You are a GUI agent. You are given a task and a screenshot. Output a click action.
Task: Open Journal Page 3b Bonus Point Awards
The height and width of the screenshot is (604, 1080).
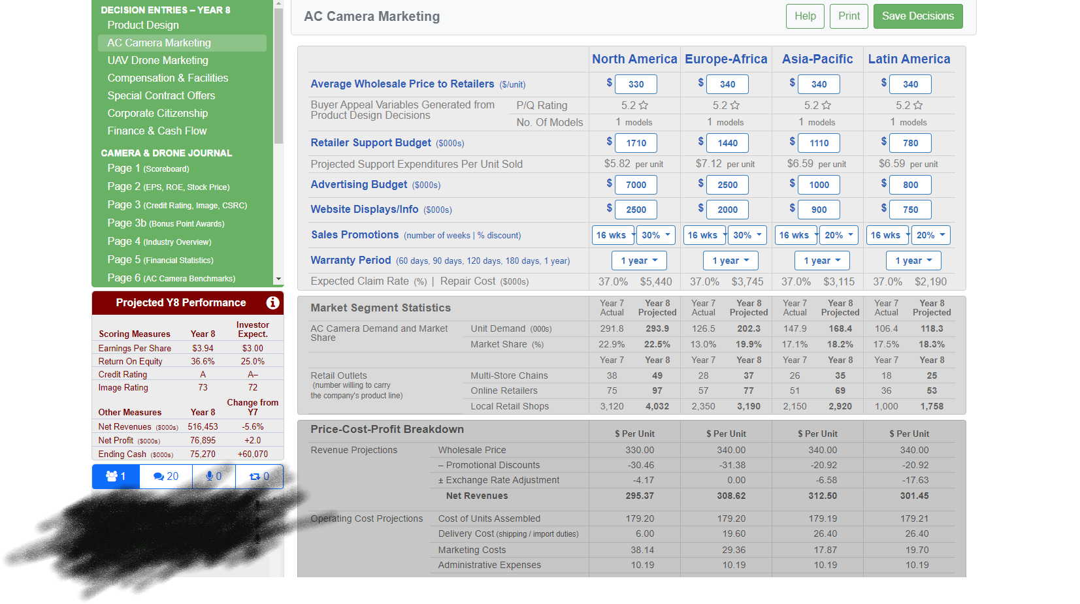pos(166,223)
